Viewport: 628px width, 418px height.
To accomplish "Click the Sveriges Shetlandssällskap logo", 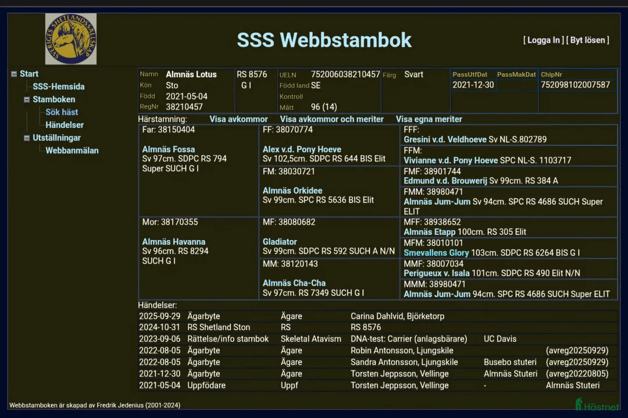I will tap(71, 39).
